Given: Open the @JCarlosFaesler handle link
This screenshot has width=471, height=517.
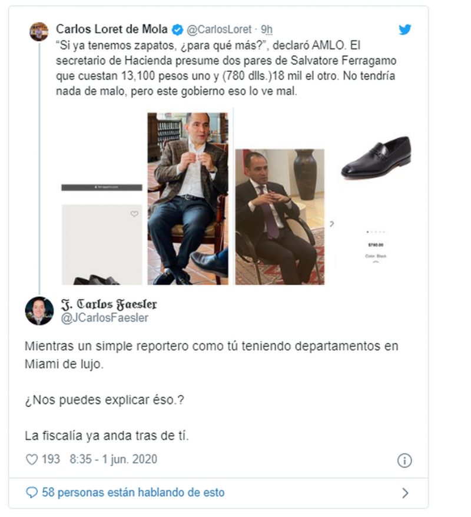Looking at the screenshot, I should tap(104, 317).
